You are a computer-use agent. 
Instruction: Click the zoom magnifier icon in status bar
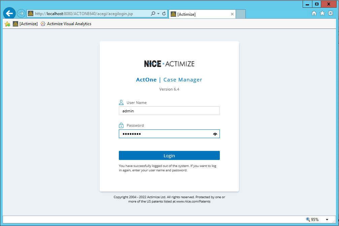click(x=308, y=219)
